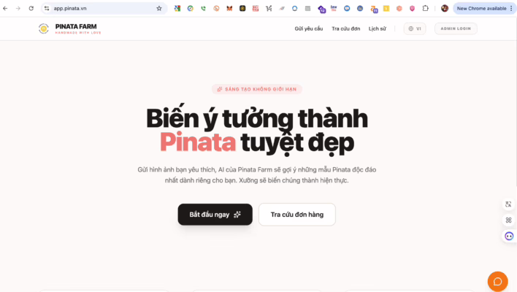
Task: Open the black square gold extension icon
Action: (242, 8)
